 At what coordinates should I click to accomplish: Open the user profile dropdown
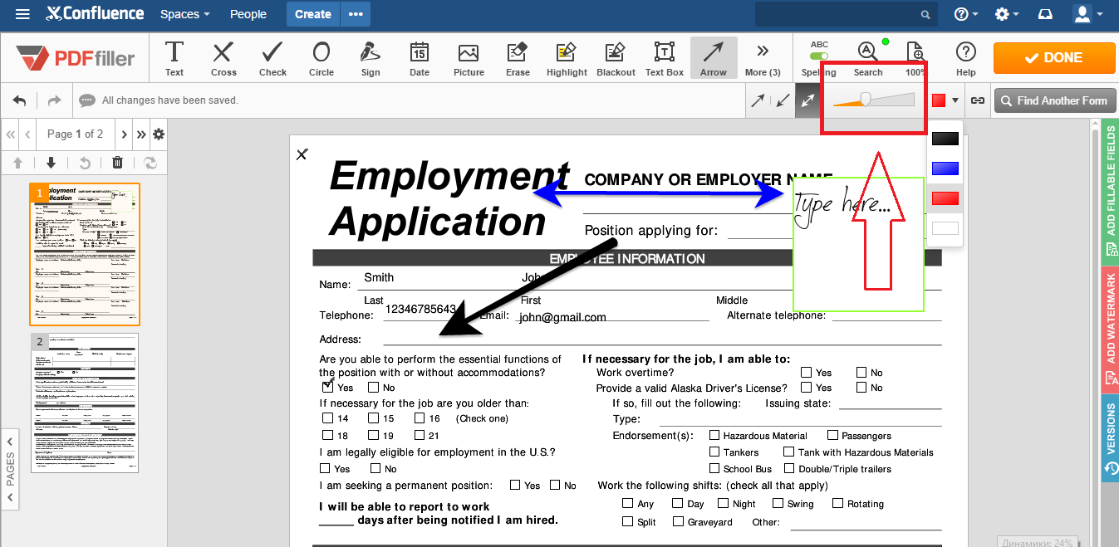point(1088,14)
